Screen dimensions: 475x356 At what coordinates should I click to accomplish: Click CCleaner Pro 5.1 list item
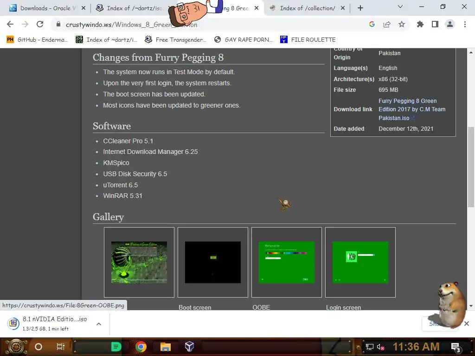128,141
